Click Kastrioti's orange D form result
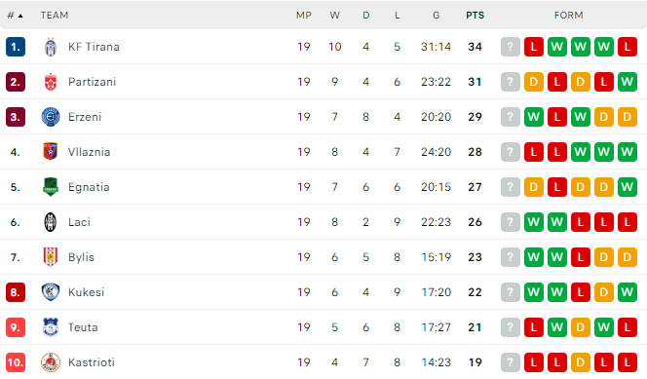647x379 pixels. click(581, 362)
